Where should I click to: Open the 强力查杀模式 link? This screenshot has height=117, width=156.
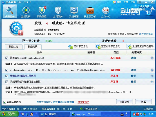pyautogui.click(x=146, y=34)
